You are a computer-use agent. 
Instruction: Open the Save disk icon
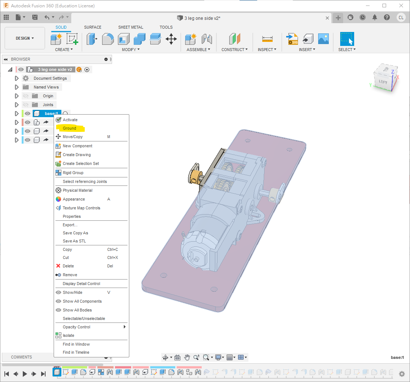(x=35, y=17)
